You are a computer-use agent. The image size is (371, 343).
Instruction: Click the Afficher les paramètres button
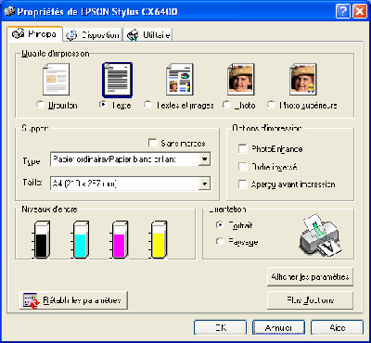pos(310,276)
